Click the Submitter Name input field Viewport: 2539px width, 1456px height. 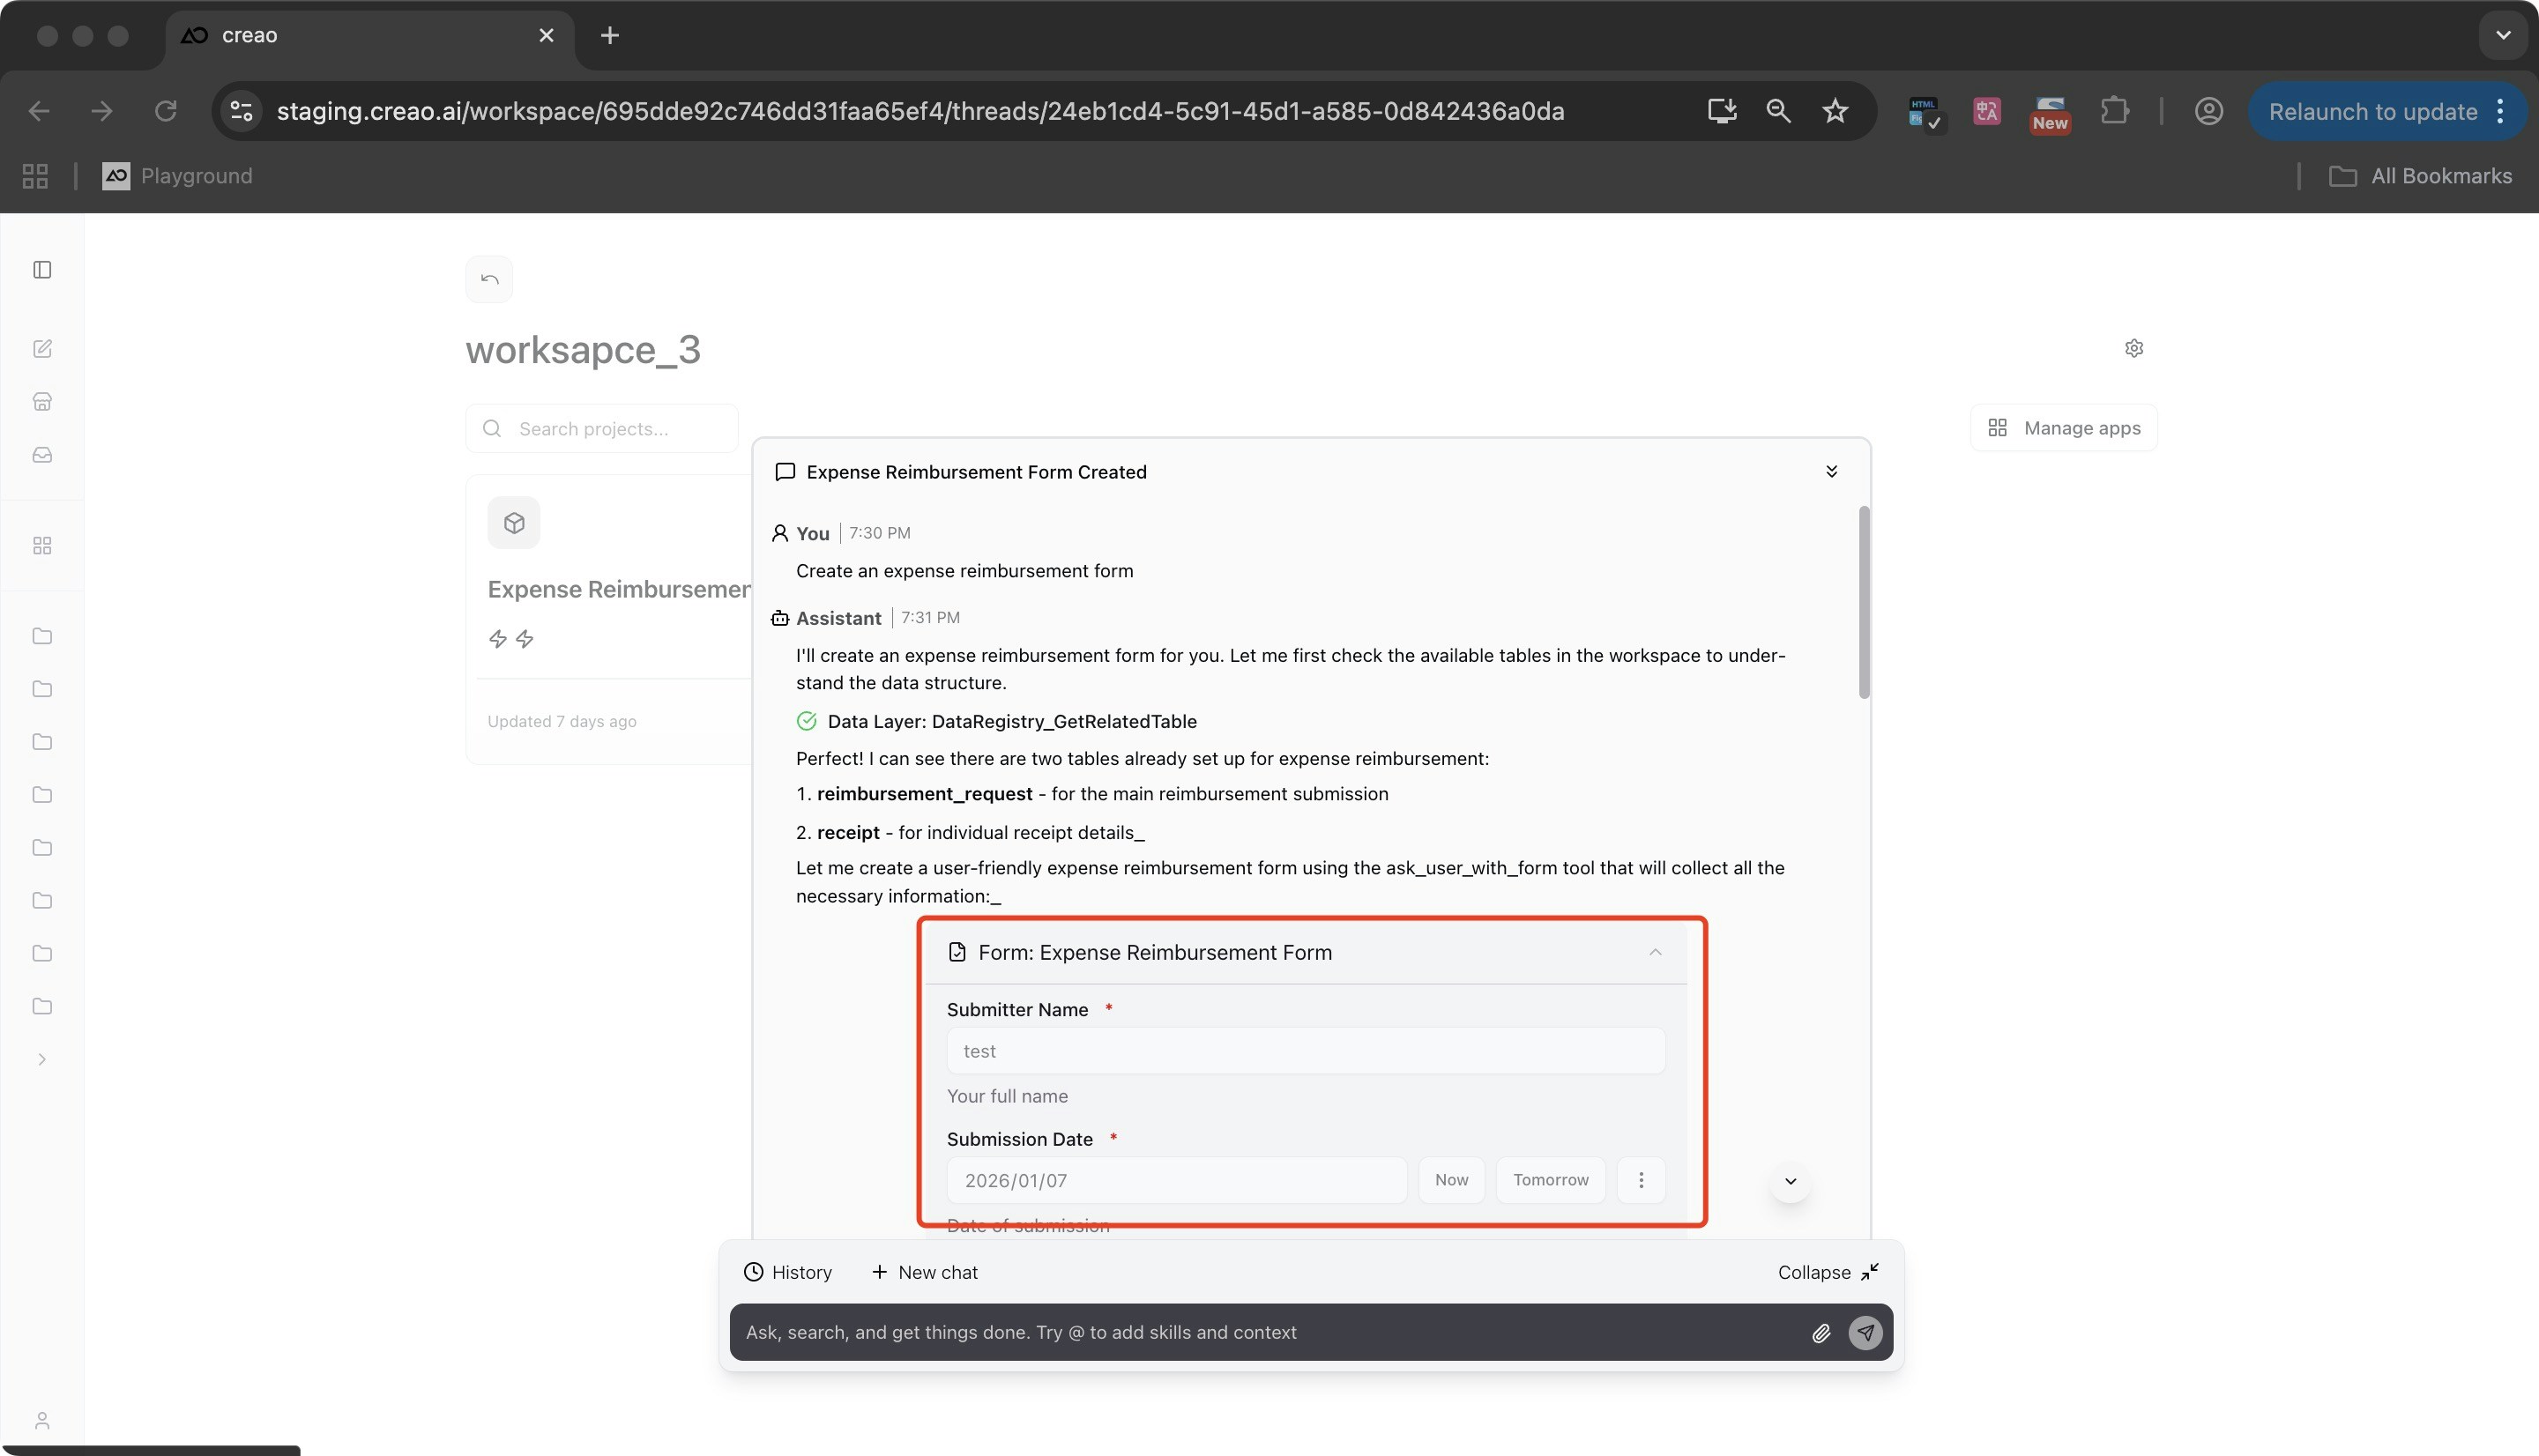click(x=1305, y=1051)
